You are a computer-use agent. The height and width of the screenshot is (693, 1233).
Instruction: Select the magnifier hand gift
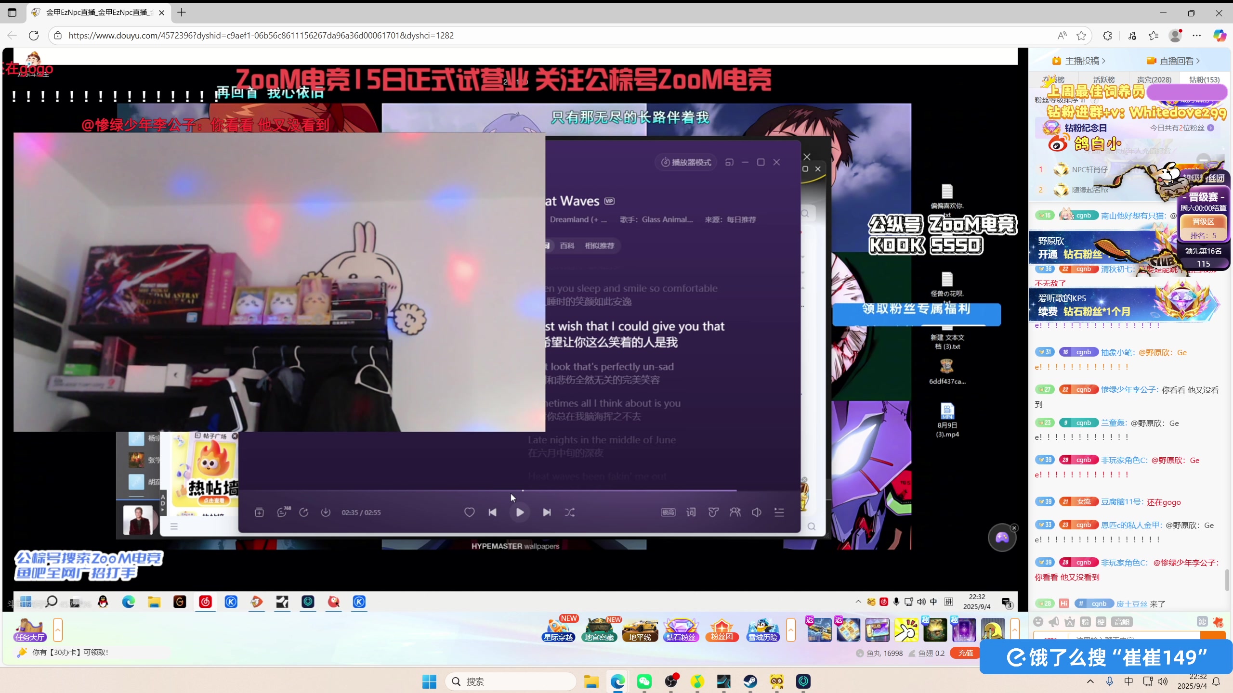pyautogui.click(x=906, y=630)
